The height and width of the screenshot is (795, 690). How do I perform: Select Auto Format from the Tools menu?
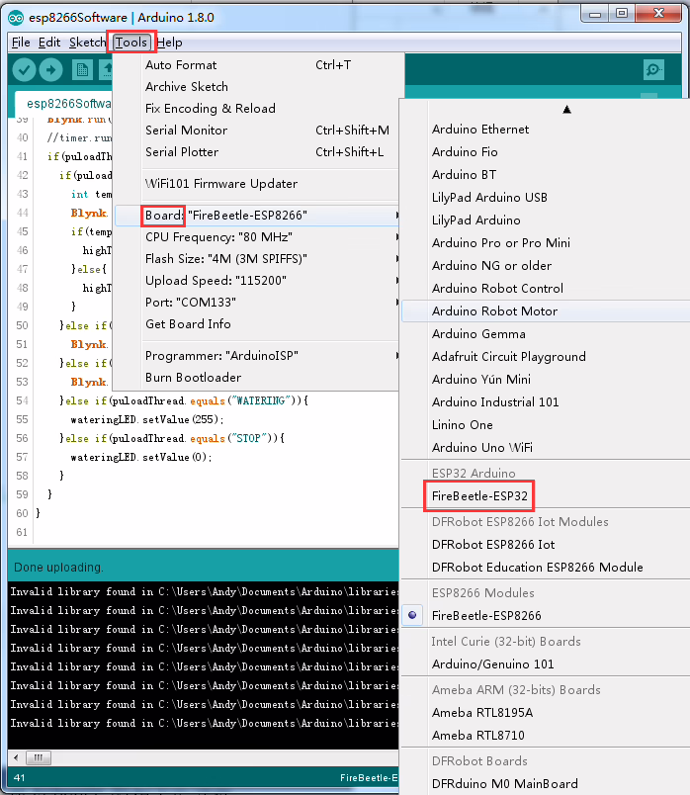(x=181, y=65)
